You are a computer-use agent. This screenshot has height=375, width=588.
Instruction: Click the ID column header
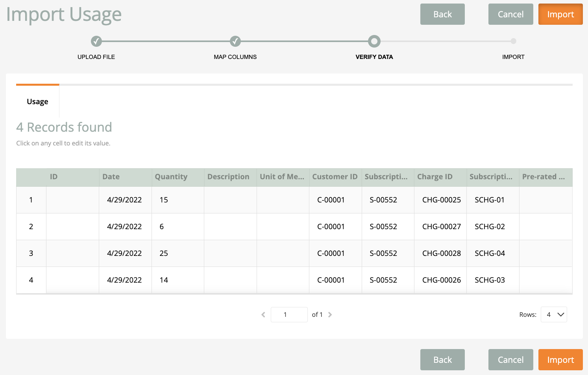click(73, 177)
